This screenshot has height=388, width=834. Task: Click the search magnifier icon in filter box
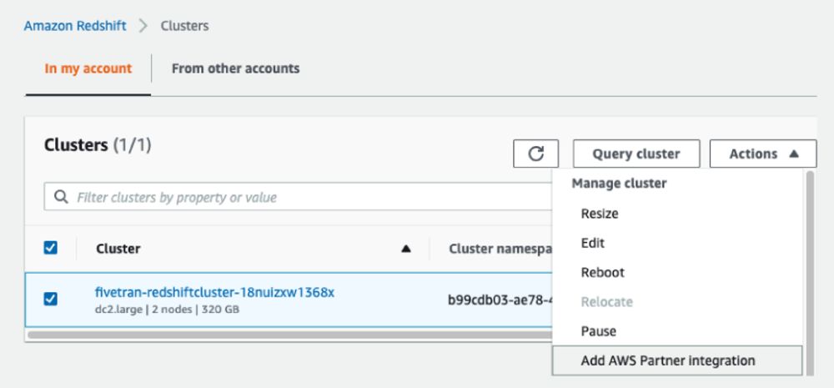tap(61, 198)
